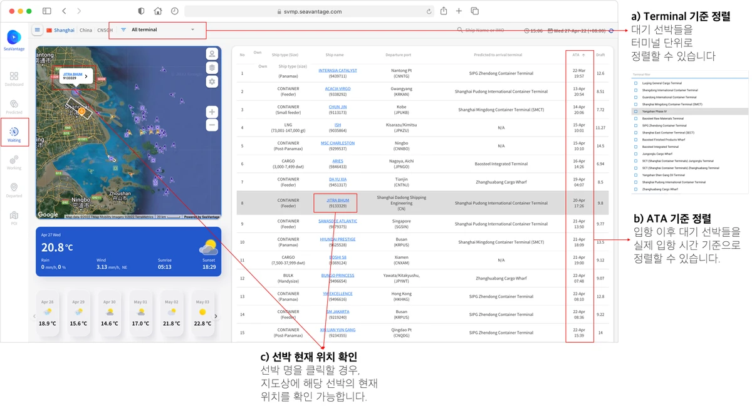This screenshot has height=411, width=752.
Task: Check Guandong International Container Terminal
Action: 636,97
